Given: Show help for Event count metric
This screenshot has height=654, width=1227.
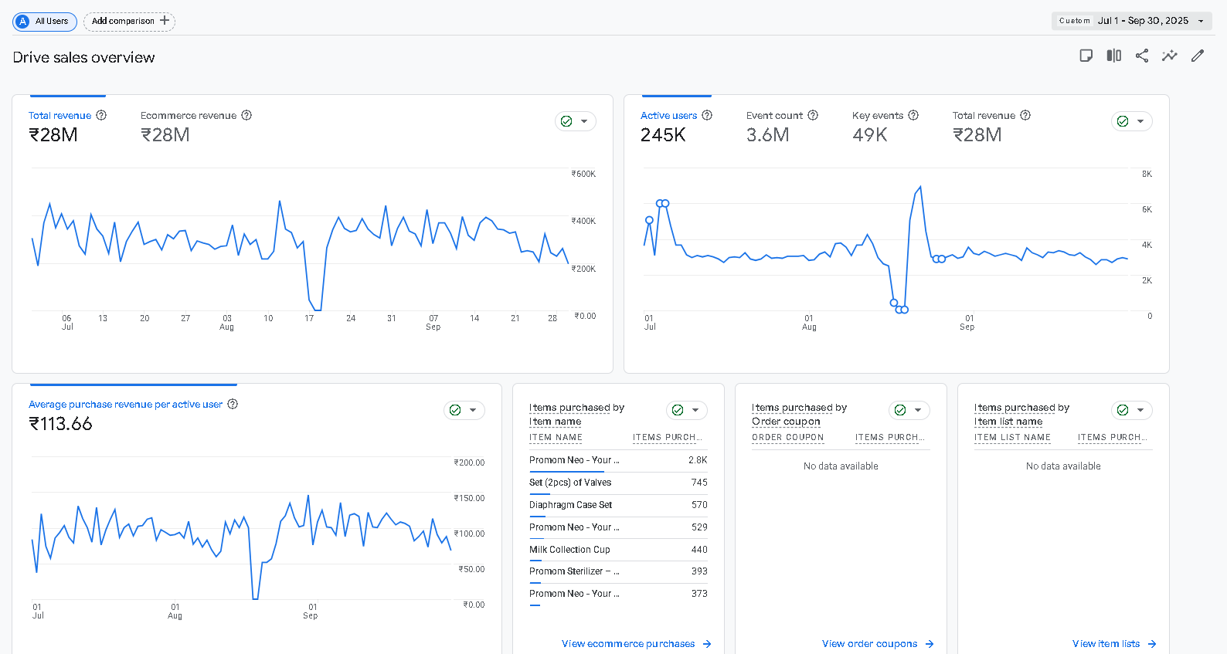Looking at the screenshot, I should point(813,115).
